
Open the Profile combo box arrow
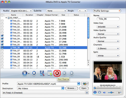(x=79, y=84)
